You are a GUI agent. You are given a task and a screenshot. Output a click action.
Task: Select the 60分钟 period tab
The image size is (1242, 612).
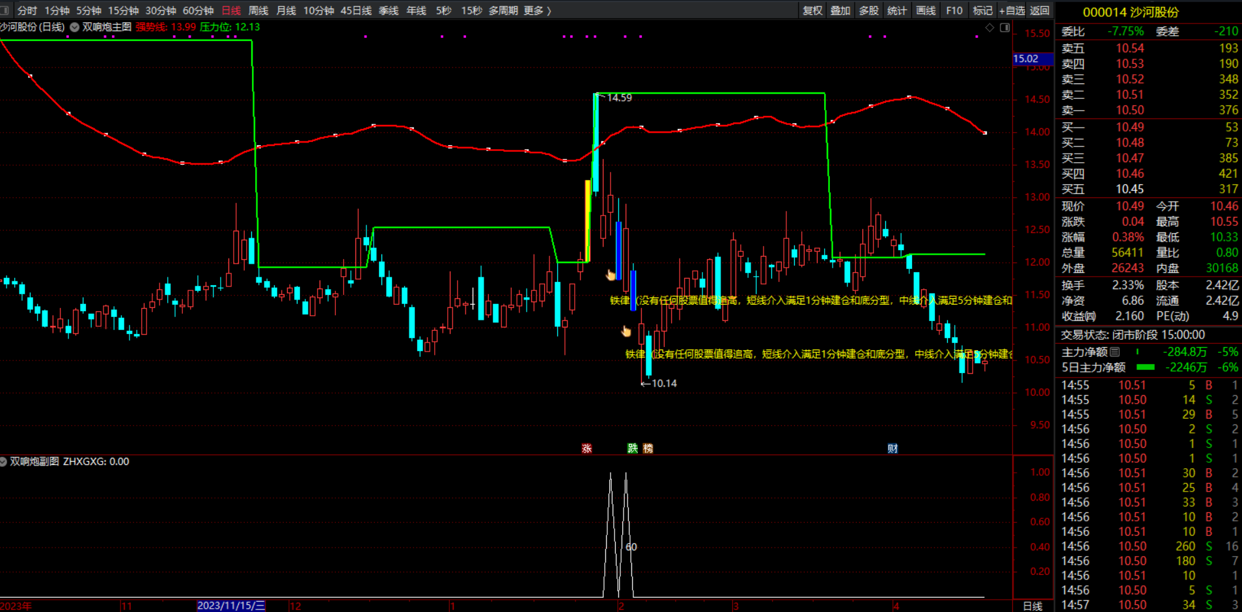point(198,10)
